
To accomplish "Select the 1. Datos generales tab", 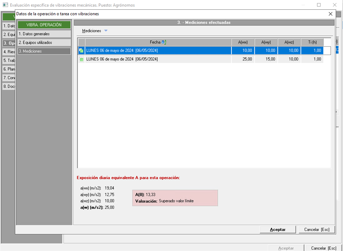I will tap(44, 34).
